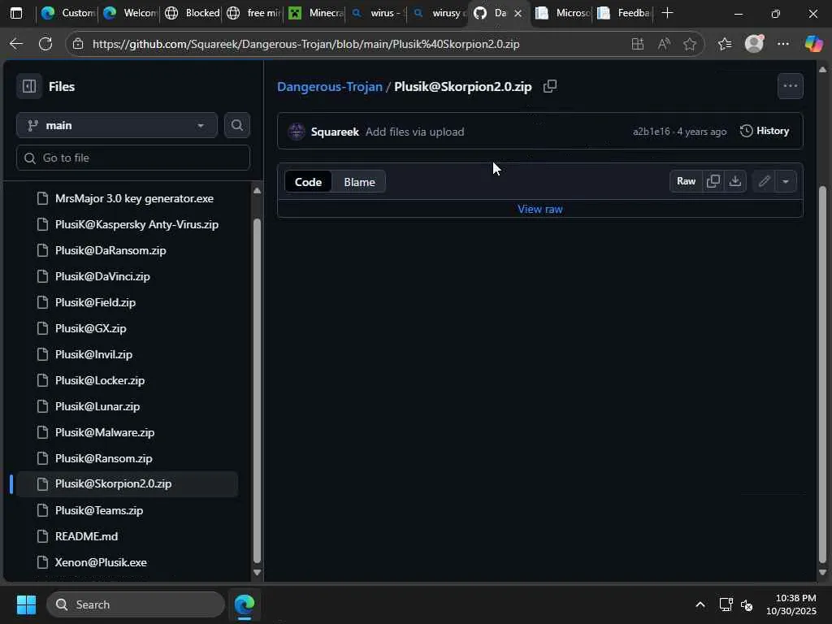Go back with the browser arrow
The height and width of the screenshot is (624, 832).
coord(16,44)
